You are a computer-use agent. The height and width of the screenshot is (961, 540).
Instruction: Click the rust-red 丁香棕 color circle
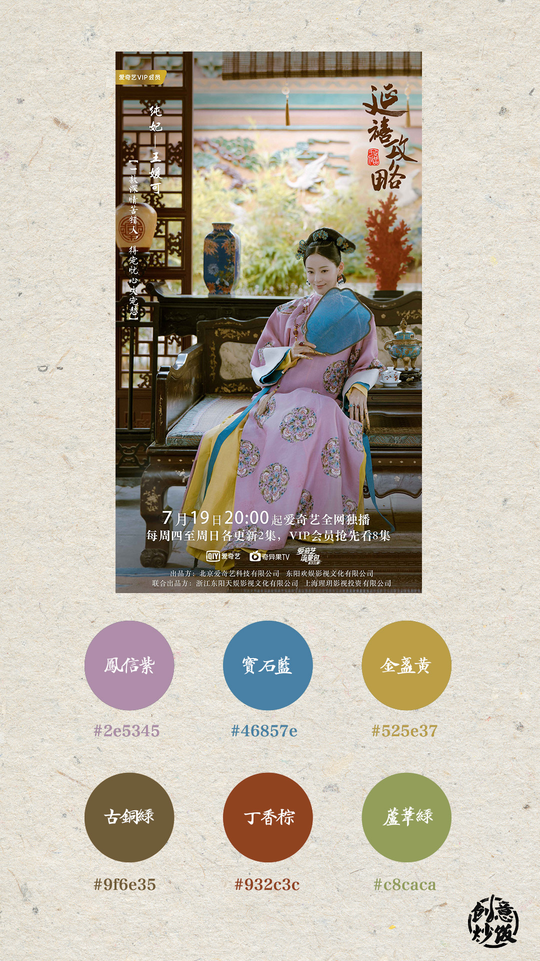pos(267,817)
